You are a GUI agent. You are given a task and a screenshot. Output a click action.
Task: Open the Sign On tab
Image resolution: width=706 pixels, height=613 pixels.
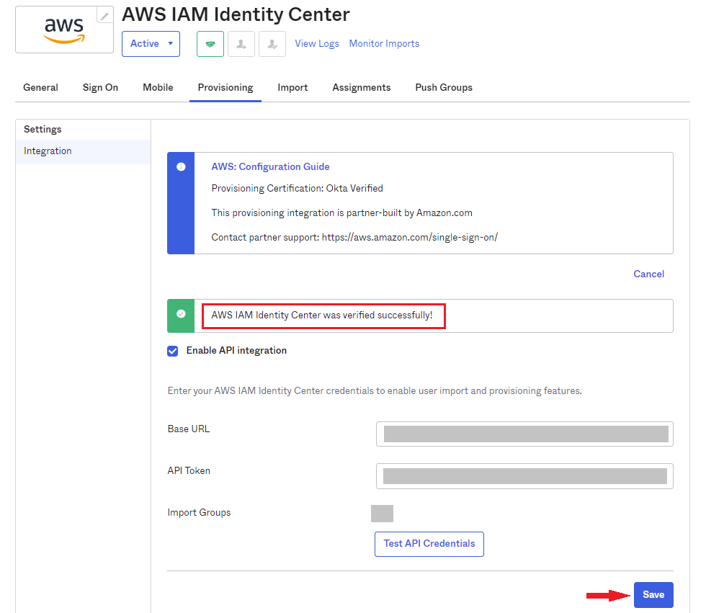click(x=100, y=87)
